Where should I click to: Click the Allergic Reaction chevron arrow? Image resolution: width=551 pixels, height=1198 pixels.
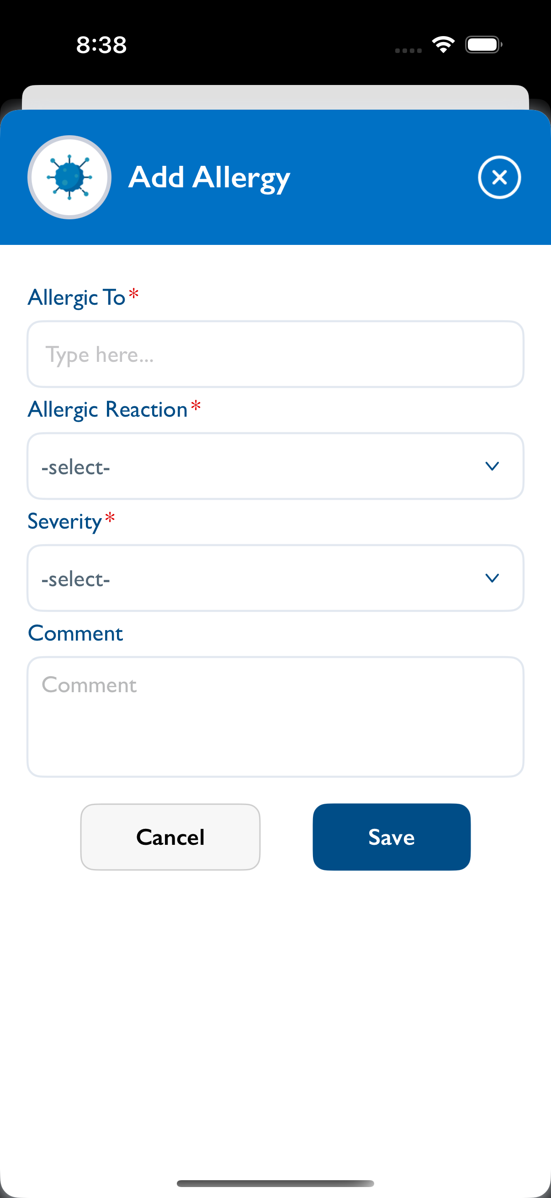(492, 466)
